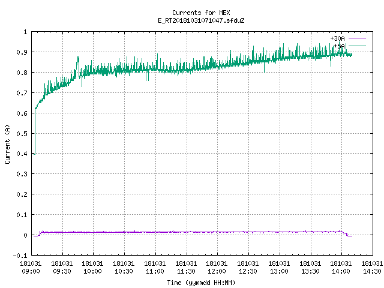
Task: Click the x-axis tick label '12:00'
Action: pos(217,271)
